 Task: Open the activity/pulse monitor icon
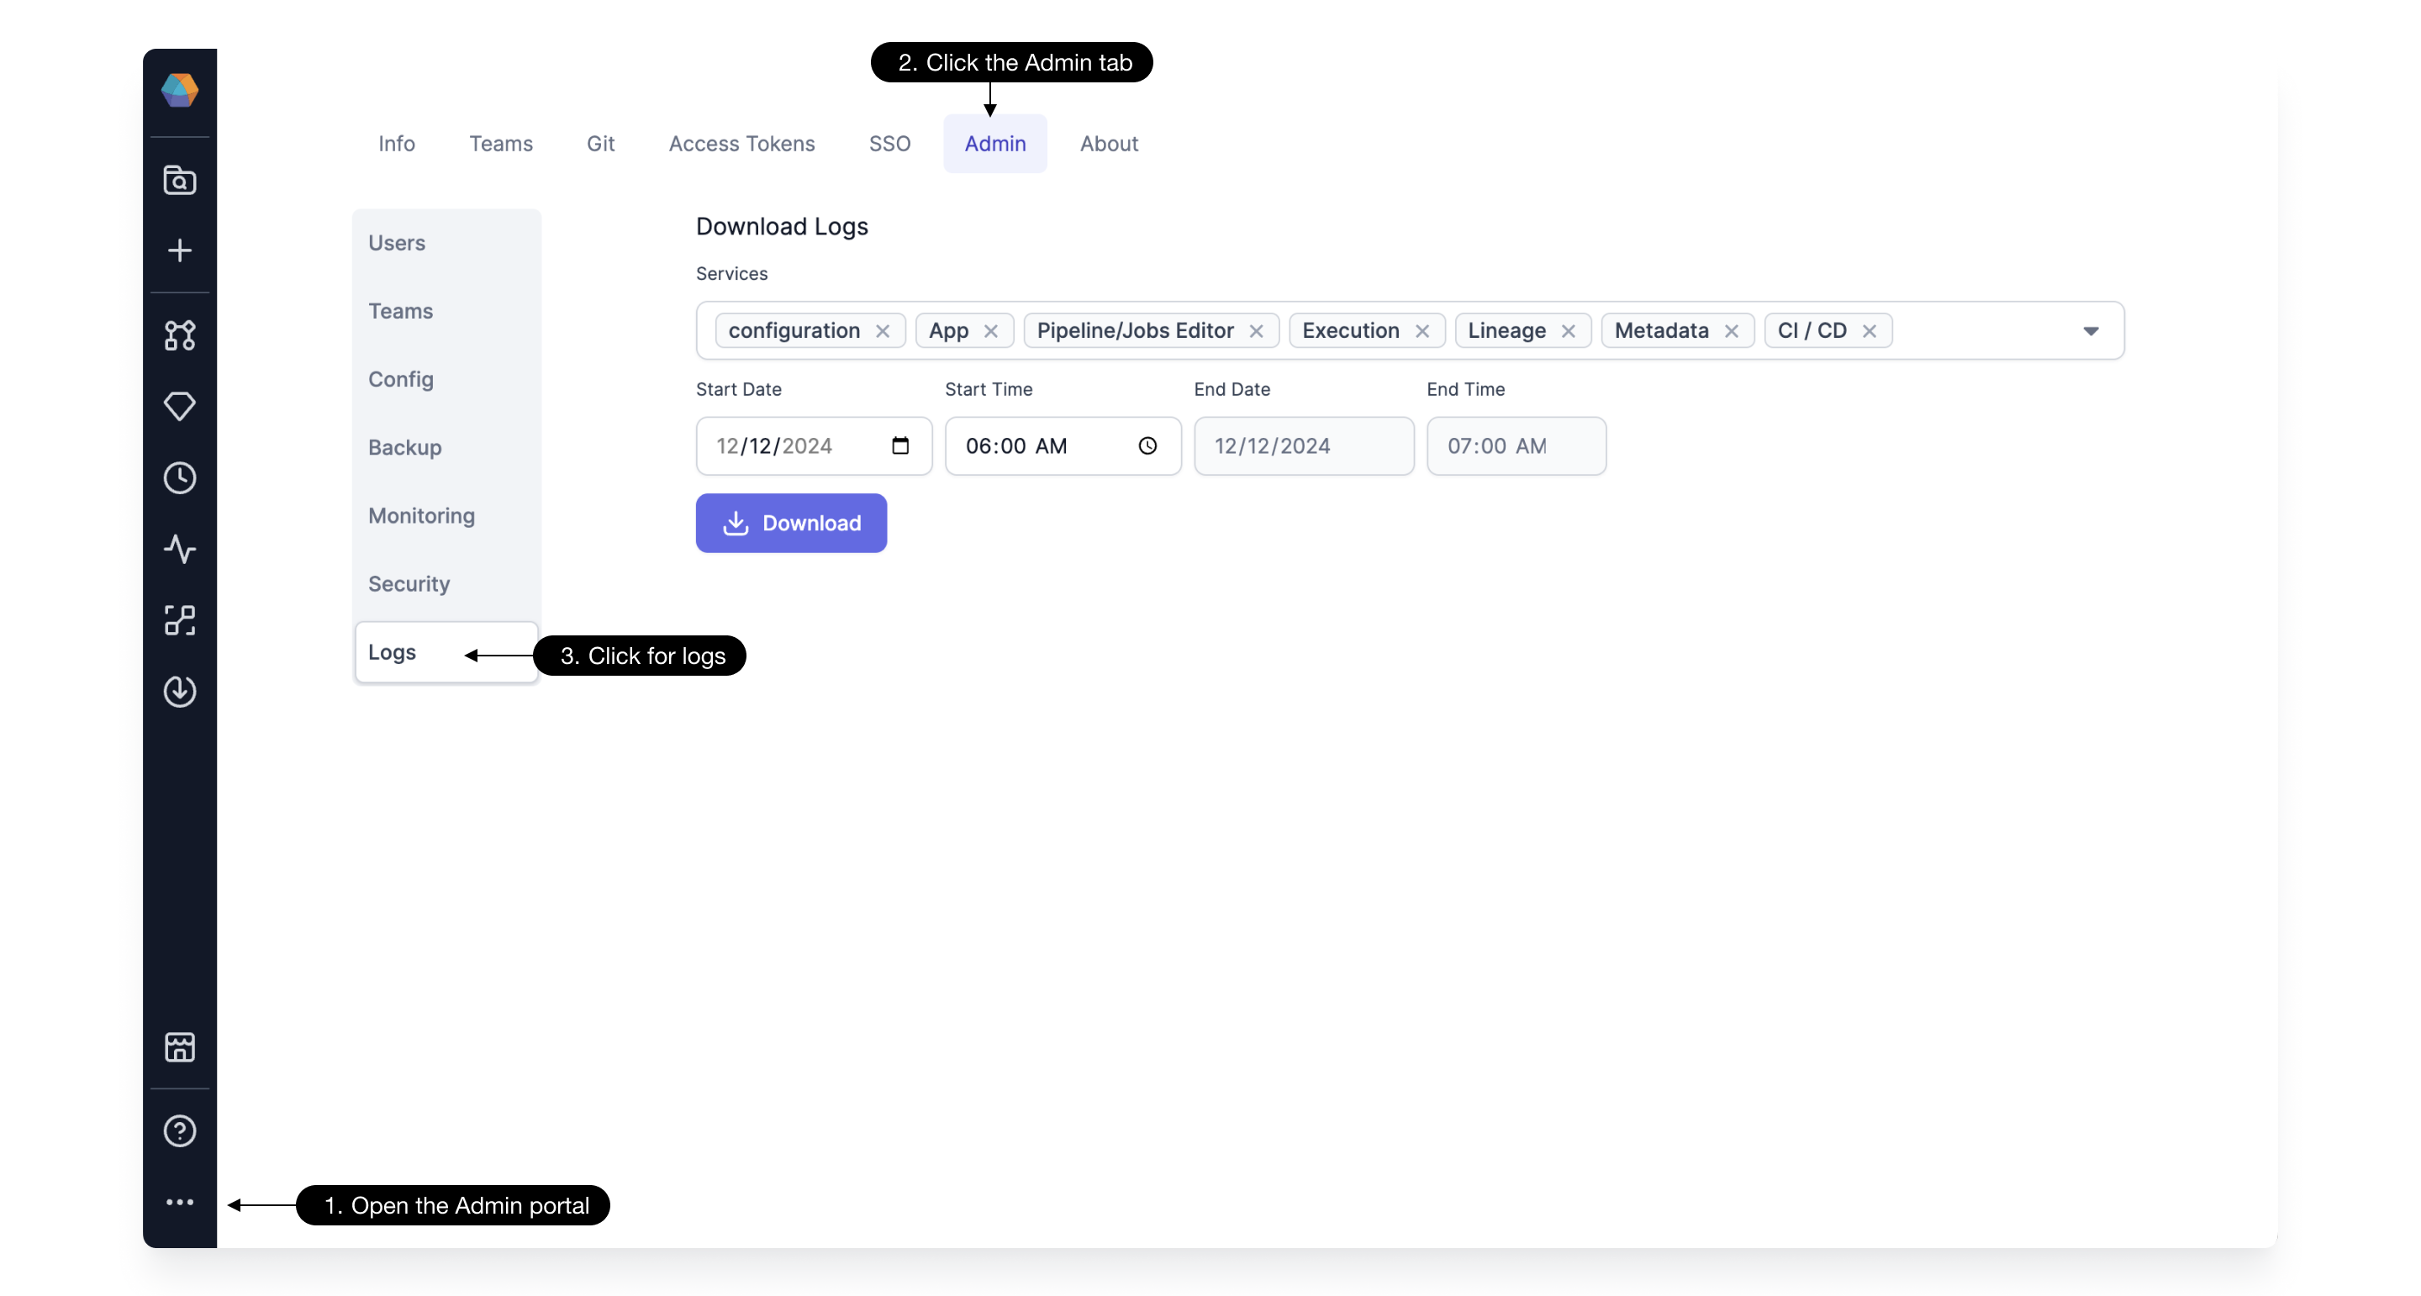click(179, 551)
